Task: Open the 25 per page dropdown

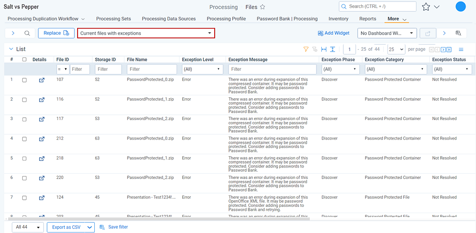Action: pos(396,49)
